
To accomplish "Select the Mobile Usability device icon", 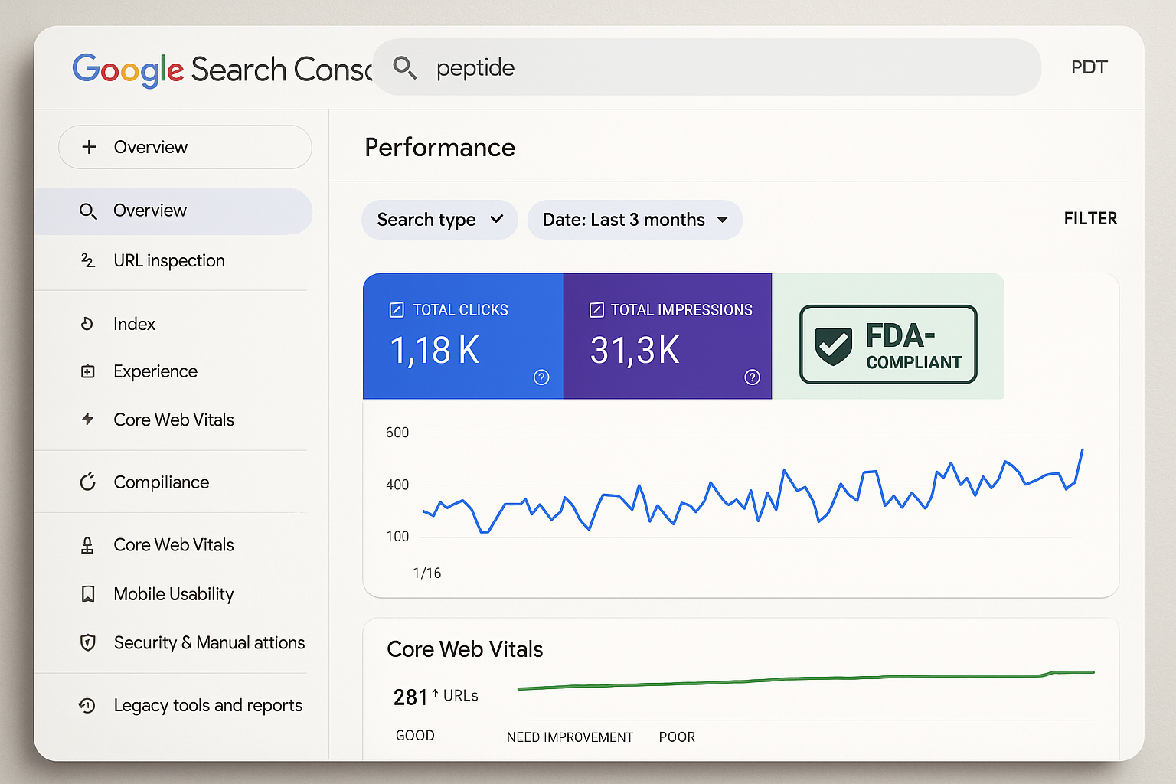I will coord(88,594).
